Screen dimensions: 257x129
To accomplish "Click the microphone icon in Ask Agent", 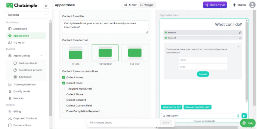I will pos(238,116).
